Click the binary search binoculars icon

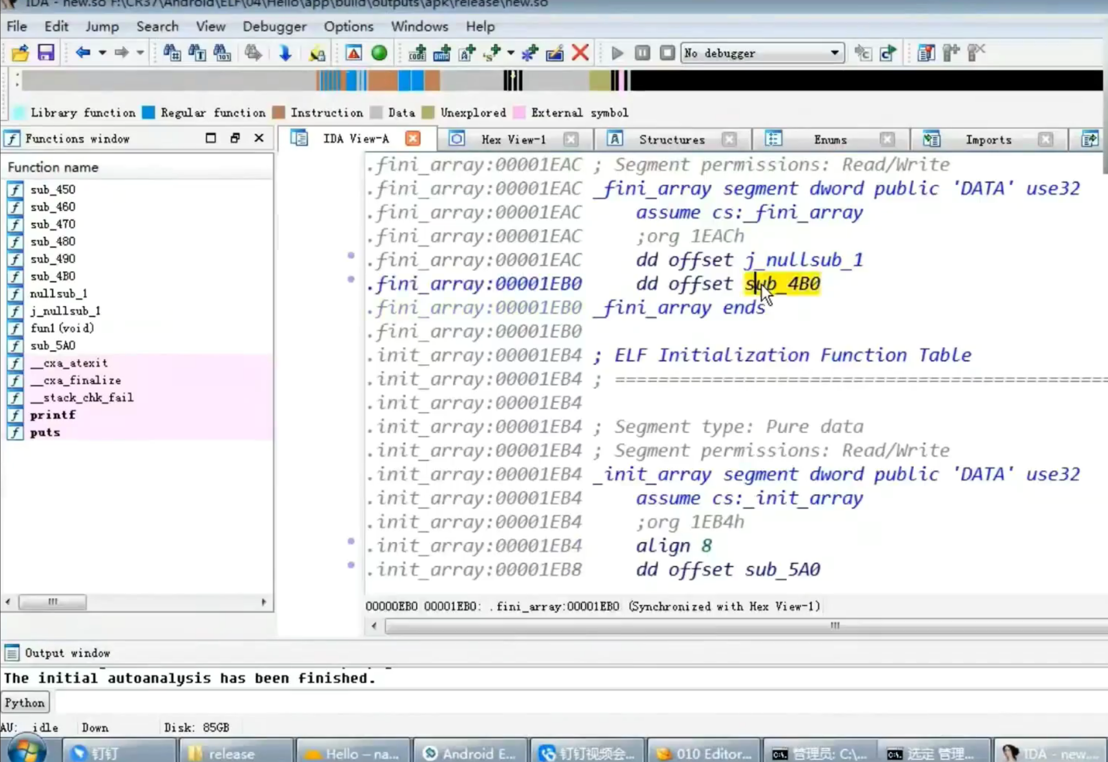223,53
